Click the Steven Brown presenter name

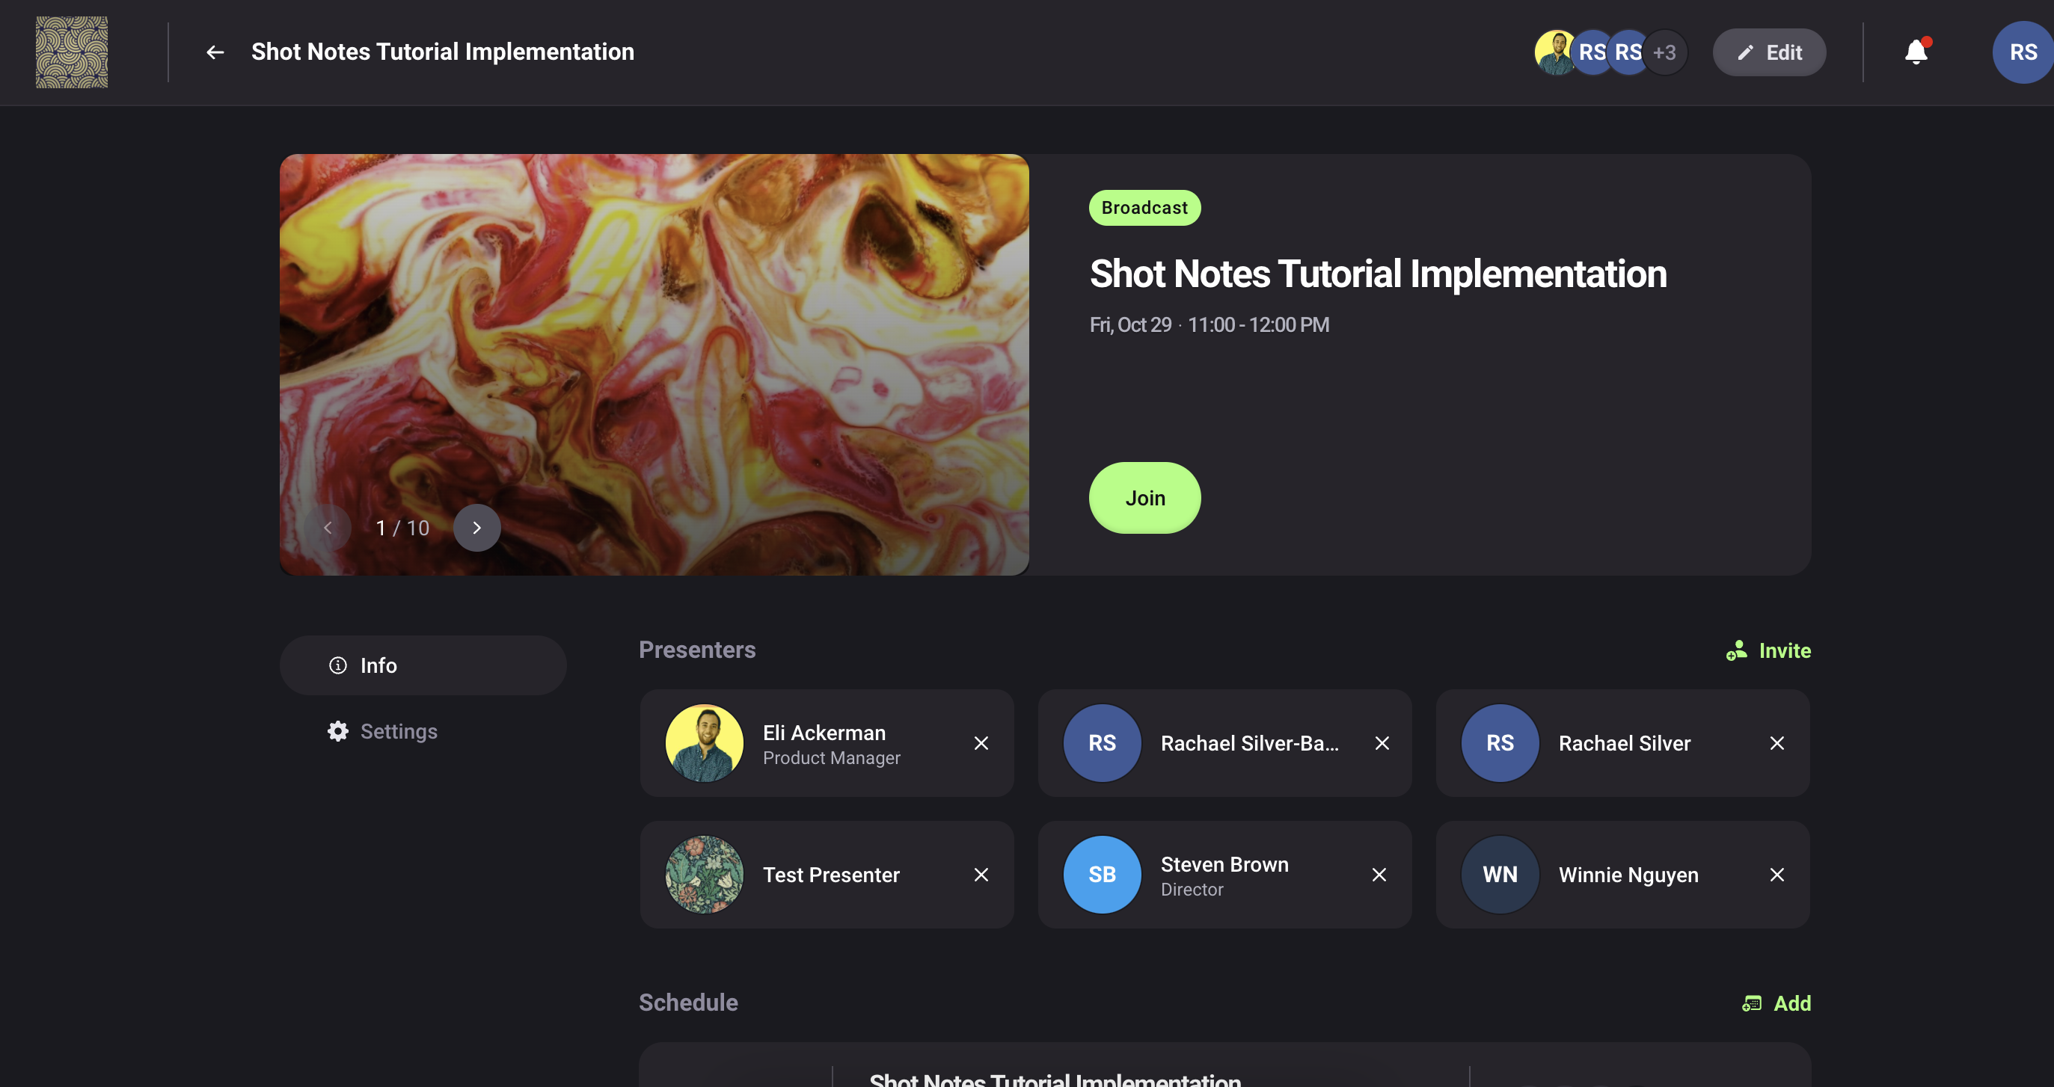pos(1224,865)
